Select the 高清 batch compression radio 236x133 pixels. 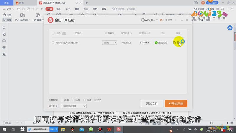click(62, 100)
